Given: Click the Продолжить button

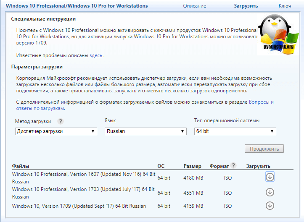Looking at the screenshot, I should pyautogui.click(x=264, y=149).
